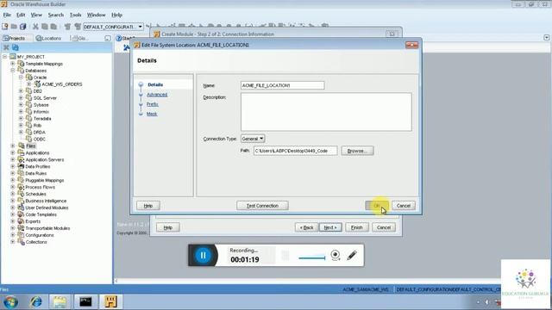The width and height of the screenshot is (552, 310).
Task: Click the delete X icon in Projects panel
Action: (6, 47)
